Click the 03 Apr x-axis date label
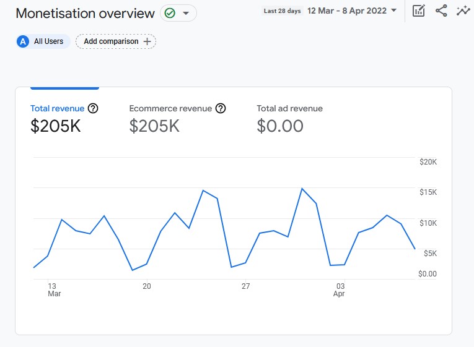This screenshot has width=474, height=347. 339,289
